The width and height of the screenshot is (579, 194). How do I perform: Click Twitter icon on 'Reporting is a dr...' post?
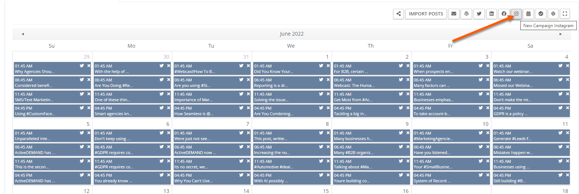(x=321, y=80)
